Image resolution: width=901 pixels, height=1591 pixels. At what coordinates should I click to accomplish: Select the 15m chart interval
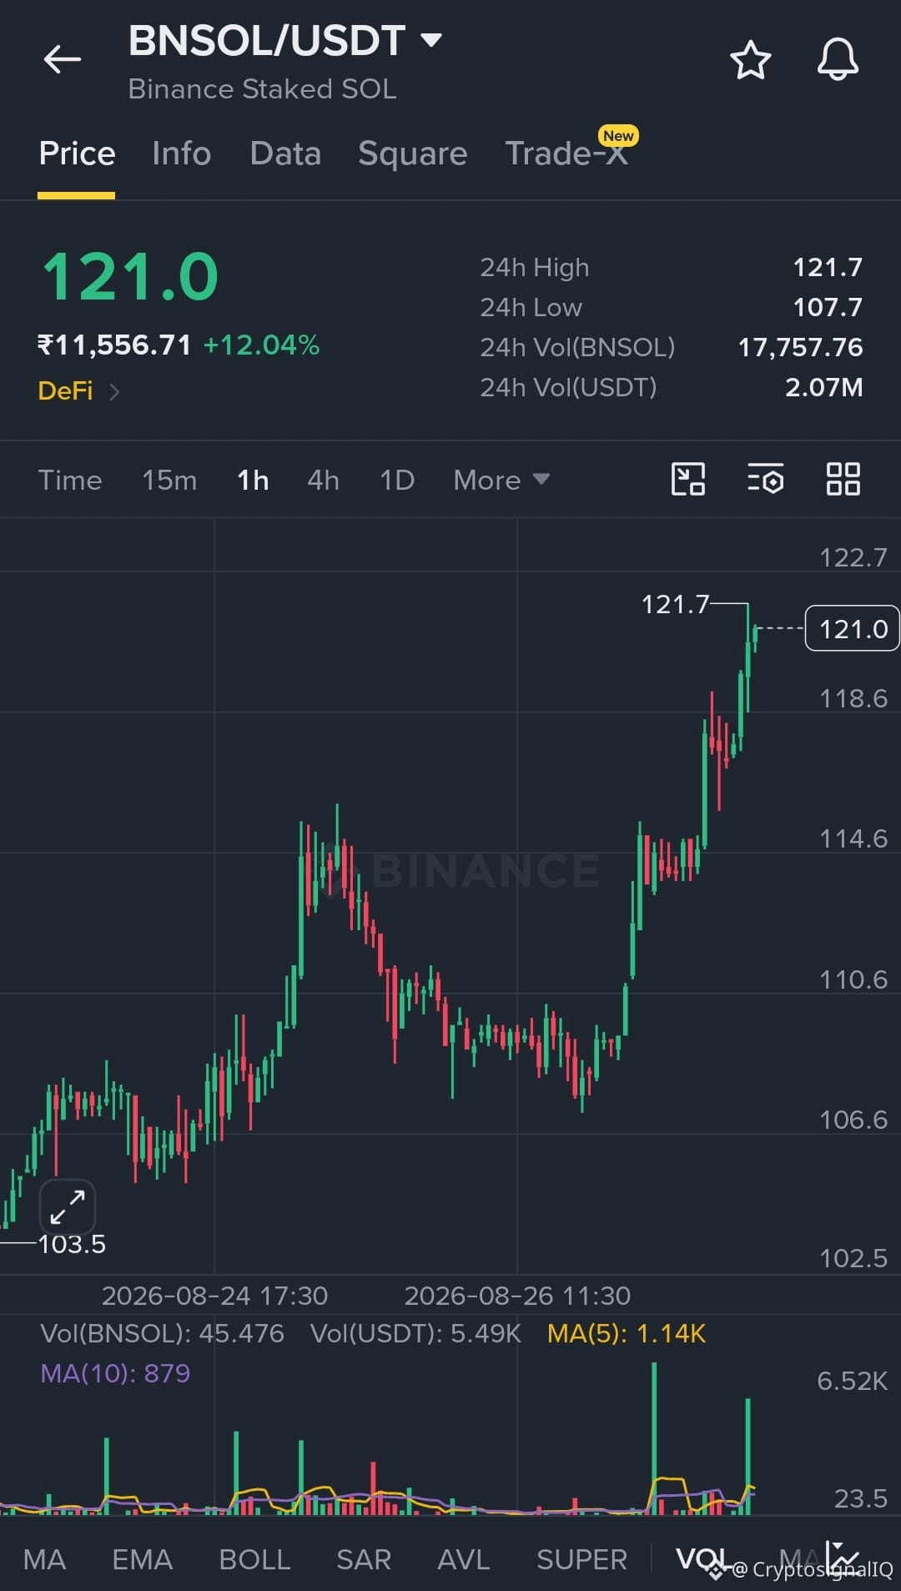(169, 481)
